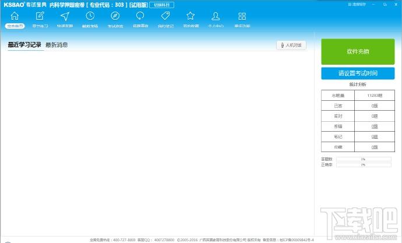Click the hotline number 400-727-8800
The height and width of the screenshot is (243, 402).
tap(124, 240)
